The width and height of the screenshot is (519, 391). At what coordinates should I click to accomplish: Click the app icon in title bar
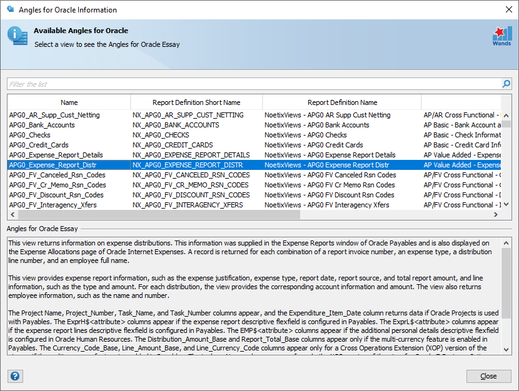point(11,9)
